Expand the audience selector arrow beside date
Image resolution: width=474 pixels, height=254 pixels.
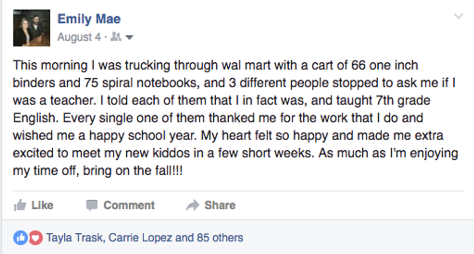pos(129,38)
